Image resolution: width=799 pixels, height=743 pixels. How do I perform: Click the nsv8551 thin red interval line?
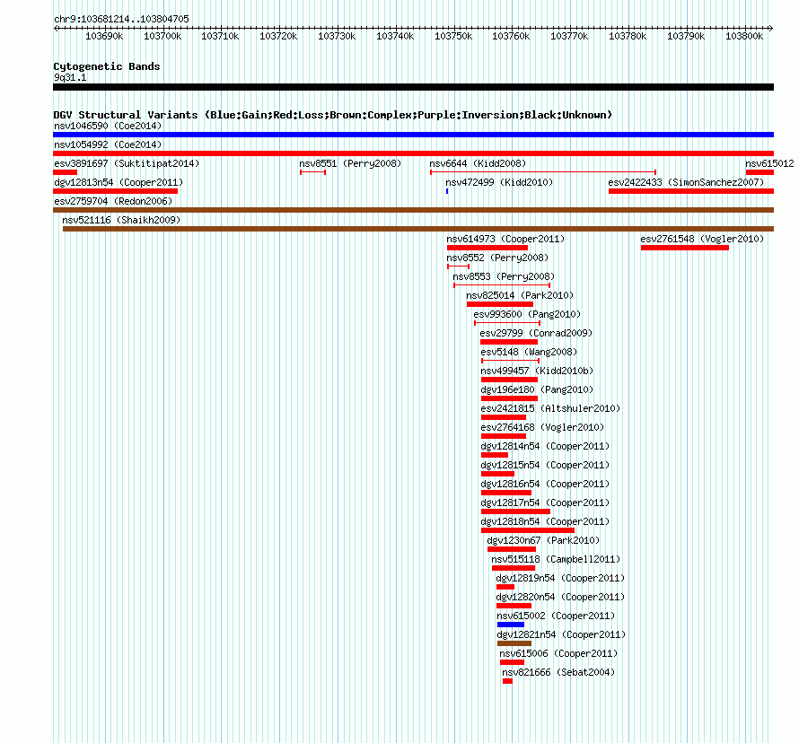tap(313, 172)
